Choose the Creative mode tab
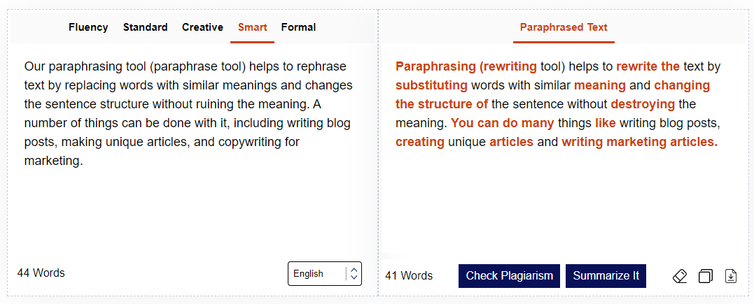Viewport: 754px width, 304px height. 202,27
